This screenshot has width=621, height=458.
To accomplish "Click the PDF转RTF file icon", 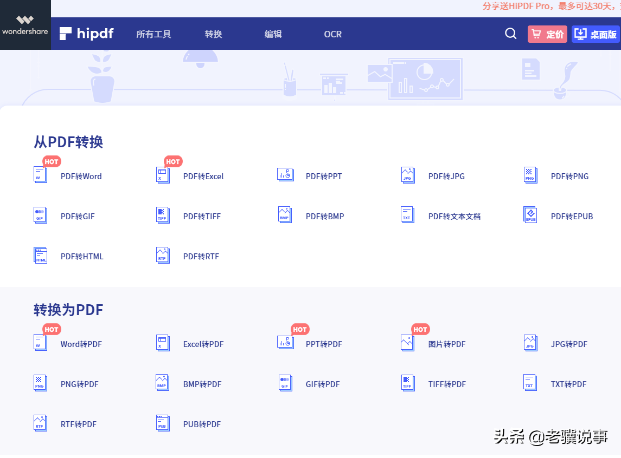I will [x=163, y=256].
